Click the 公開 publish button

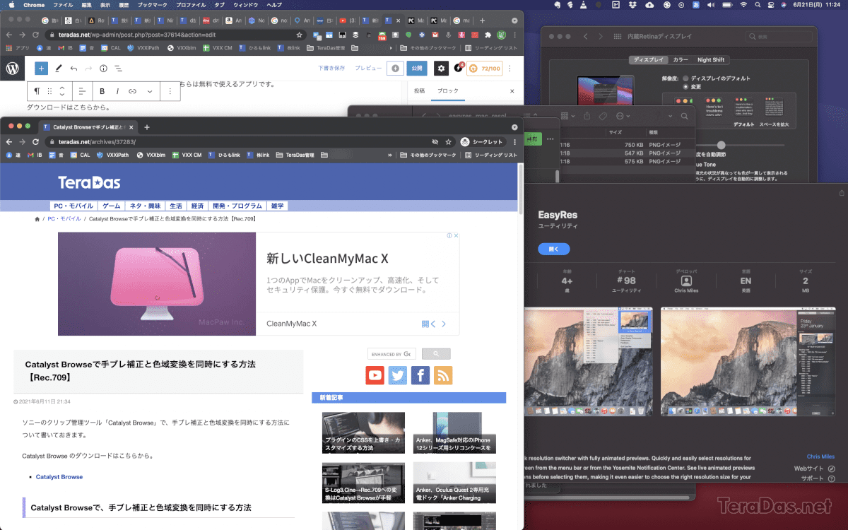click(418, 69)
